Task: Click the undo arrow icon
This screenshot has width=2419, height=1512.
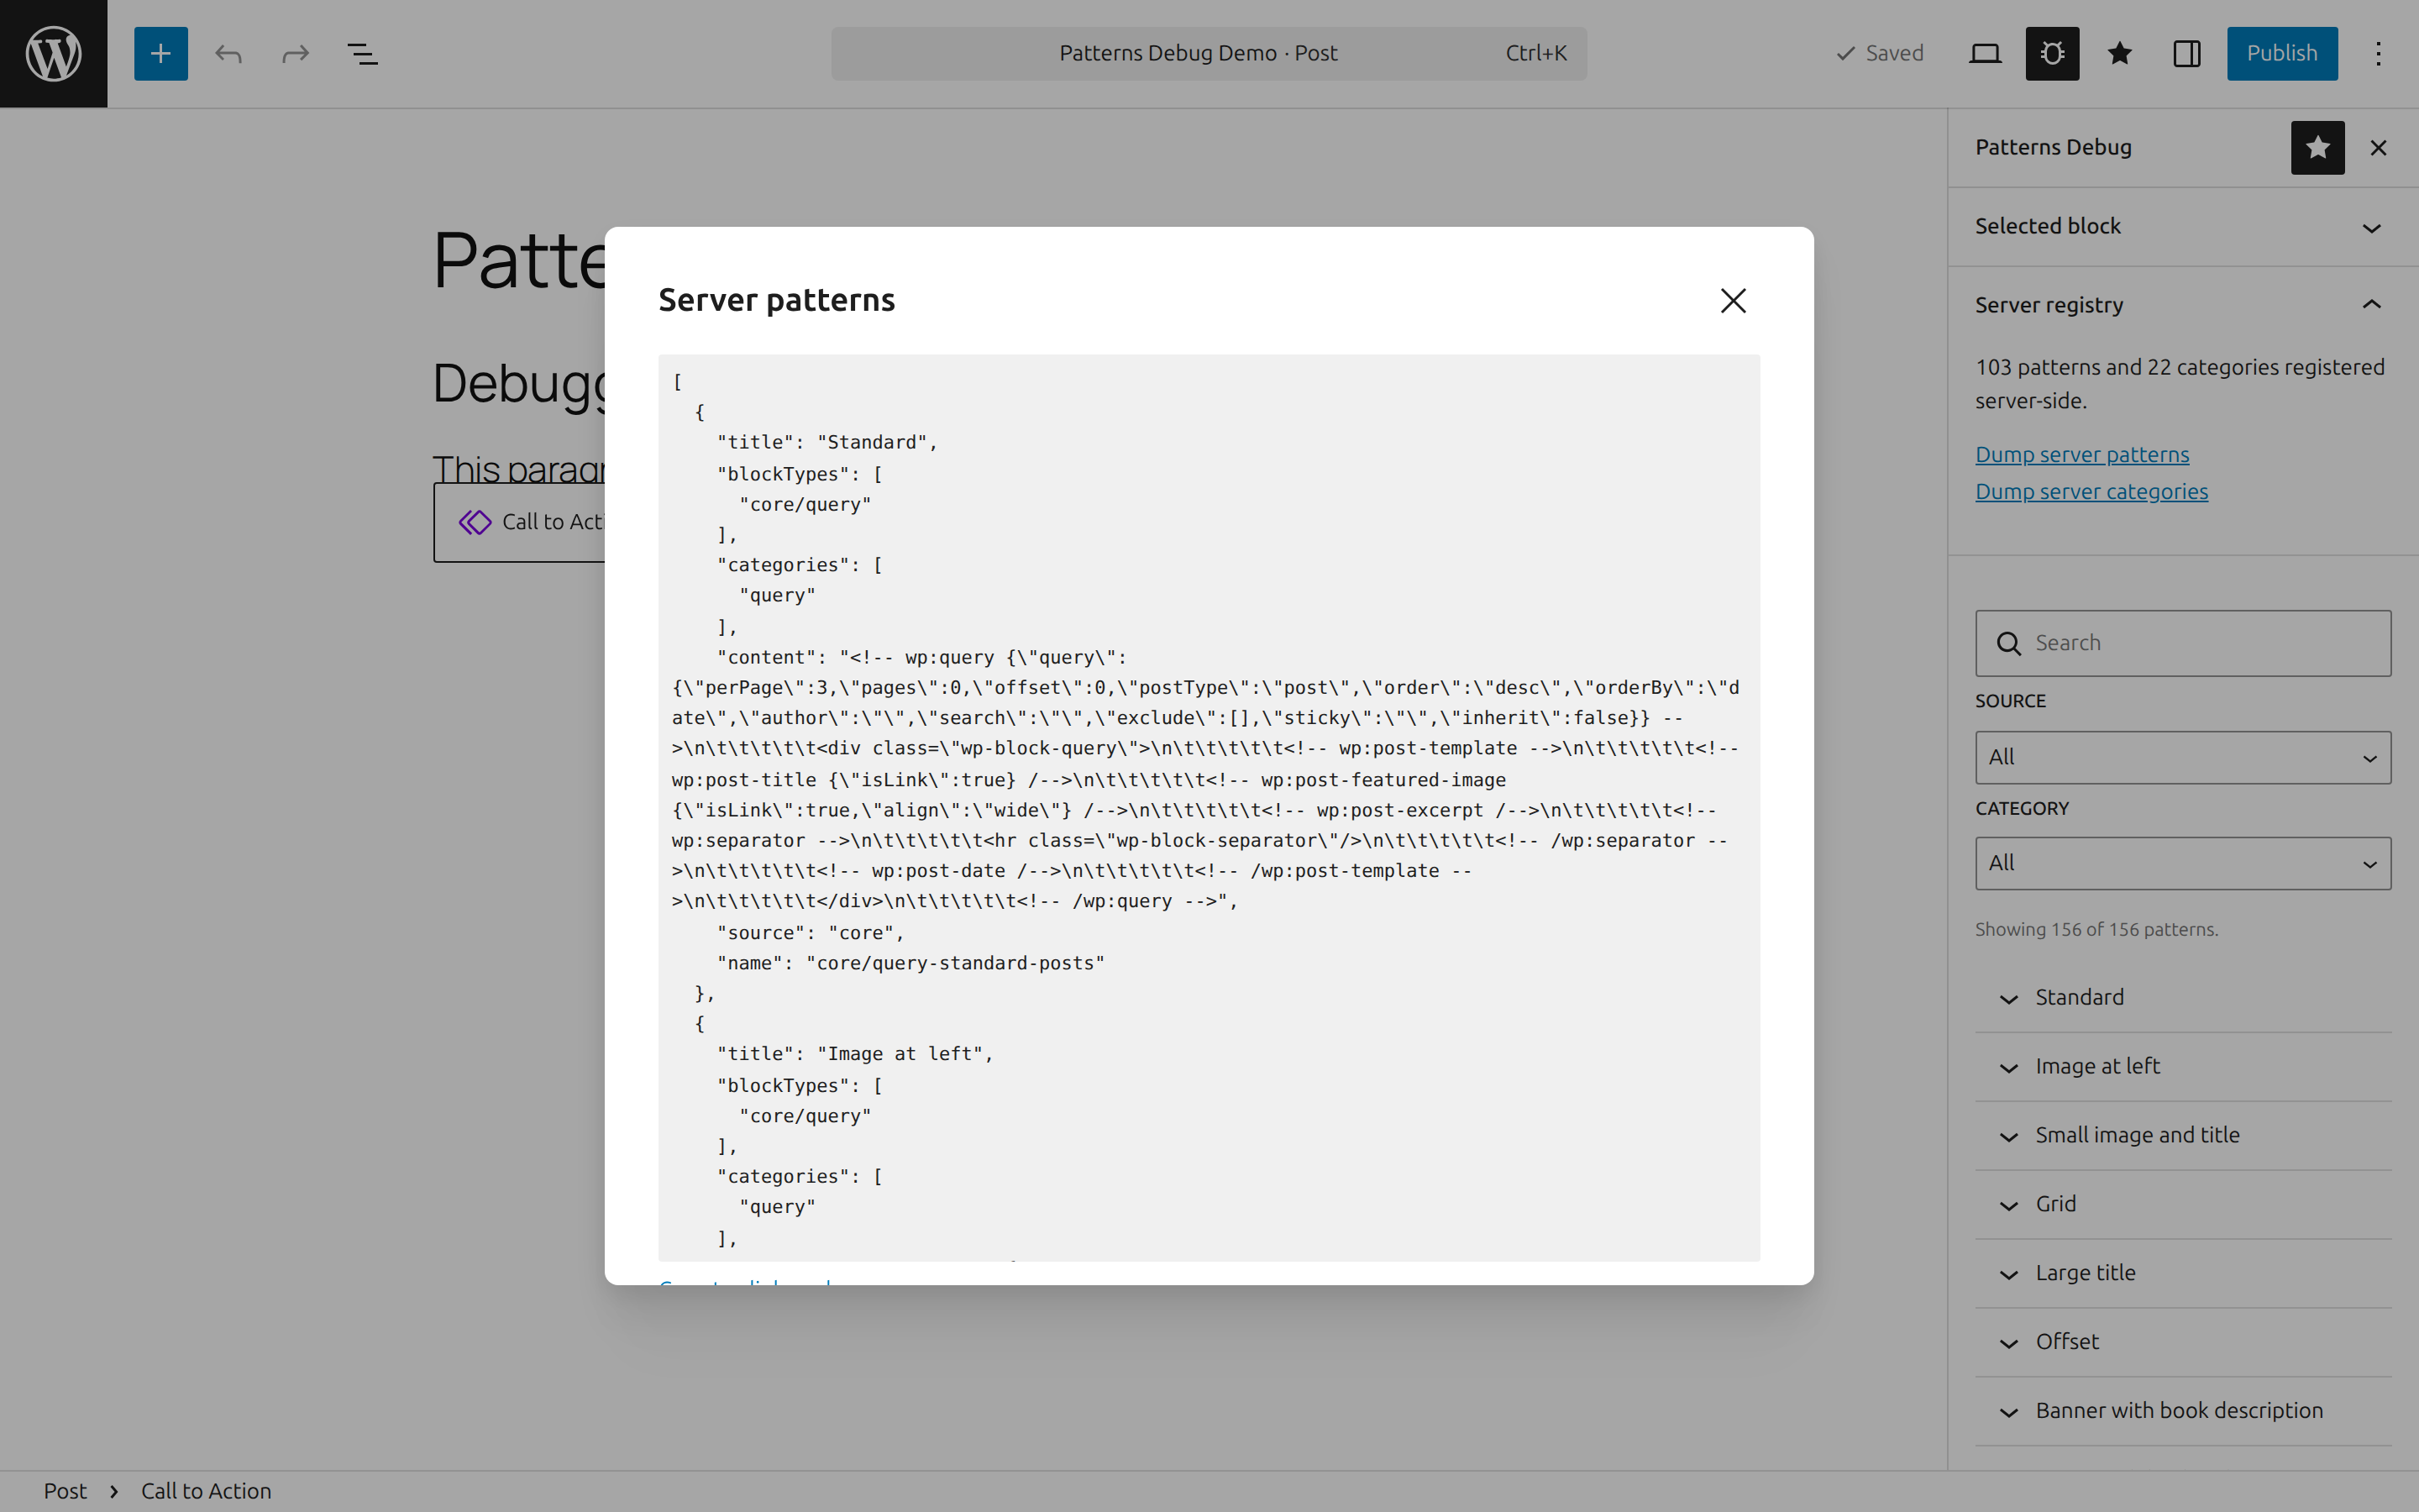Action: tap(229, 53)
